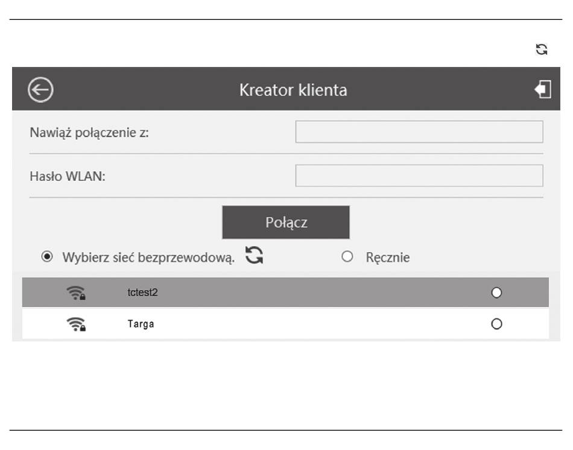Click the refresh icon above the header
The image size is (573, 450).
point(542,49)
